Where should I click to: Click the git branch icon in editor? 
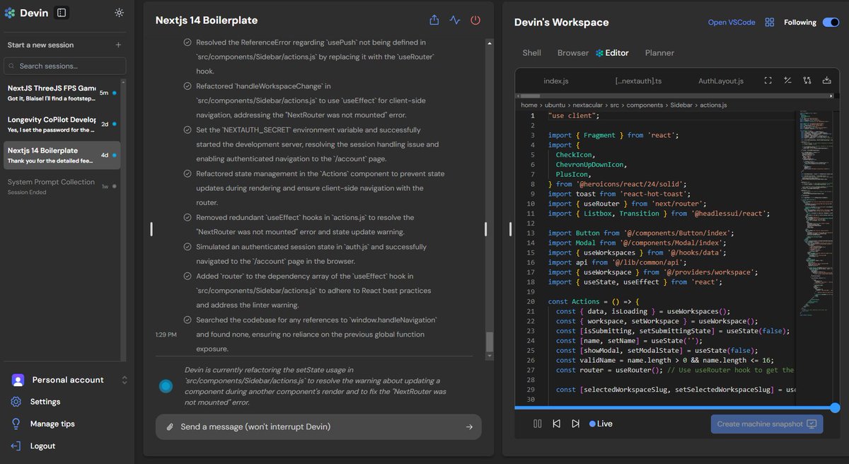807,81
